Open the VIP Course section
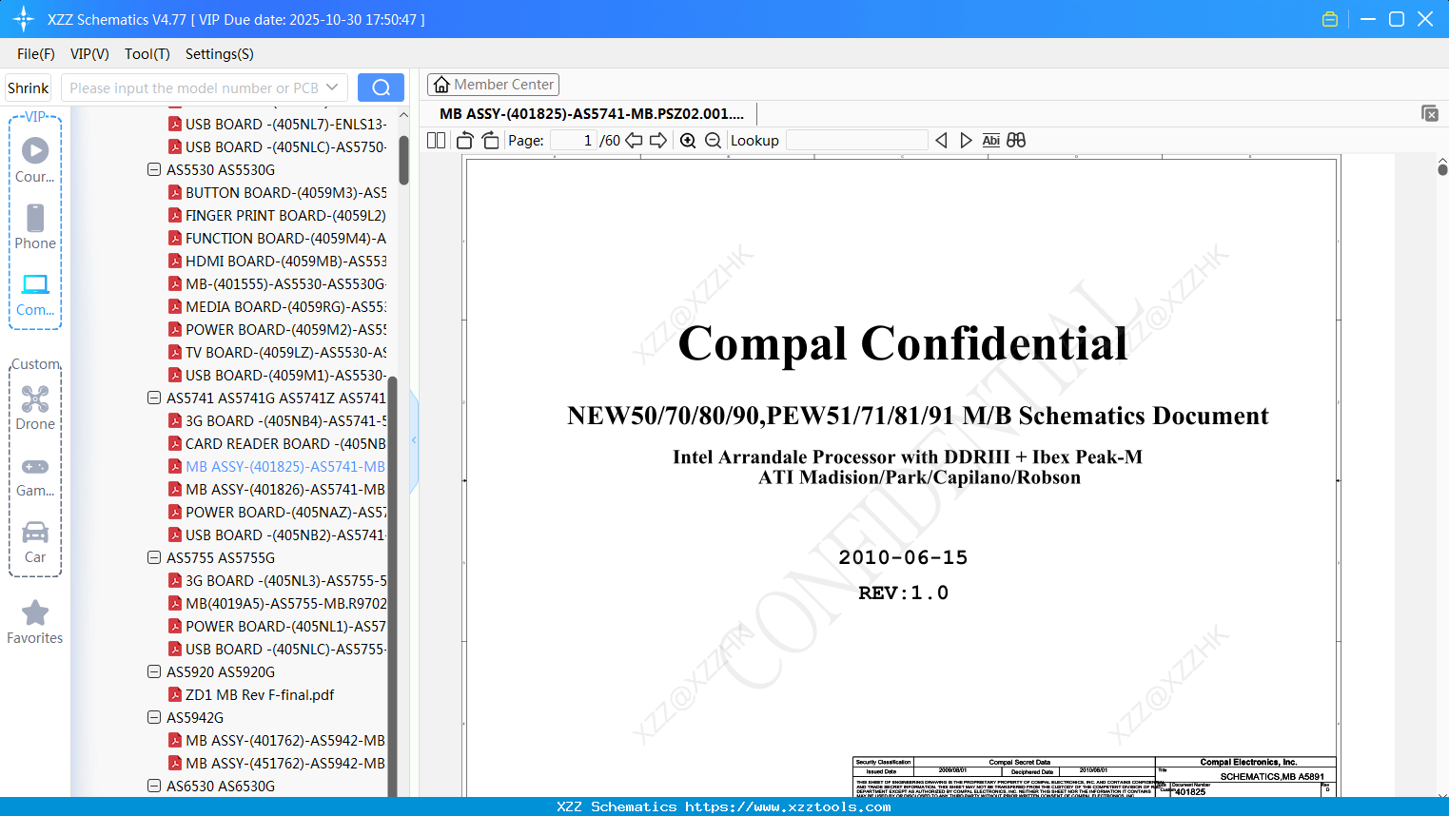Image resolution: width=1449 pixels, height=816 pixels. [x=35, y=160]
